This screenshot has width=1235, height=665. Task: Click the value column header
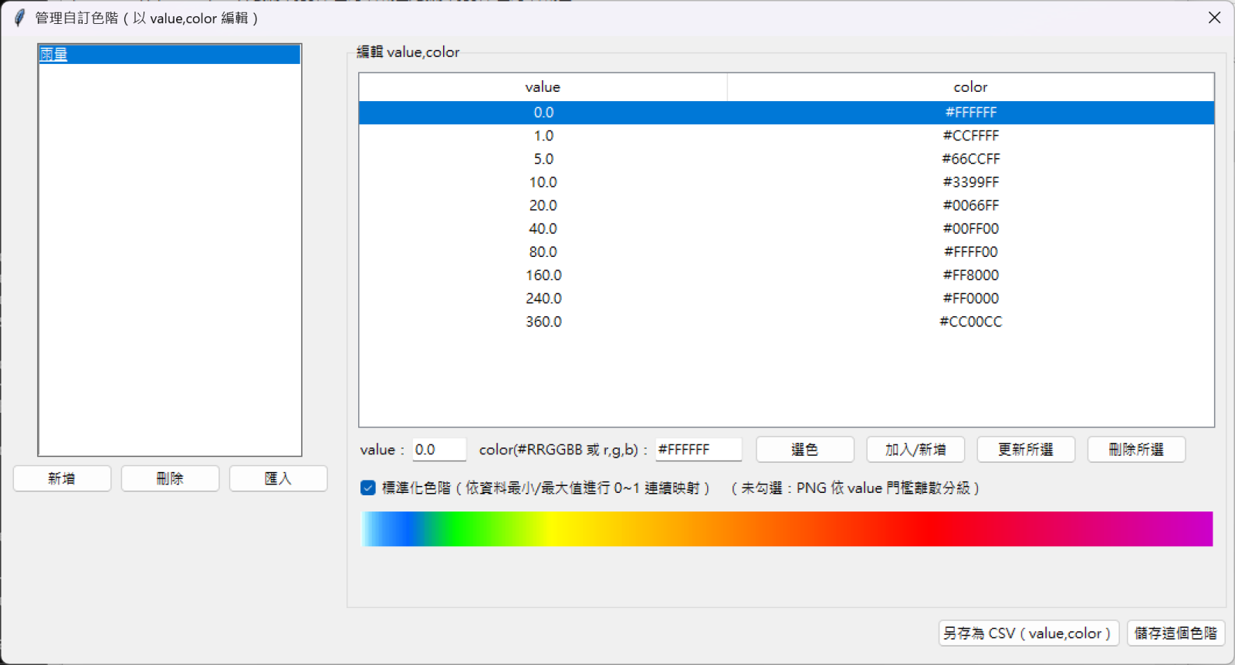[543, 87]
